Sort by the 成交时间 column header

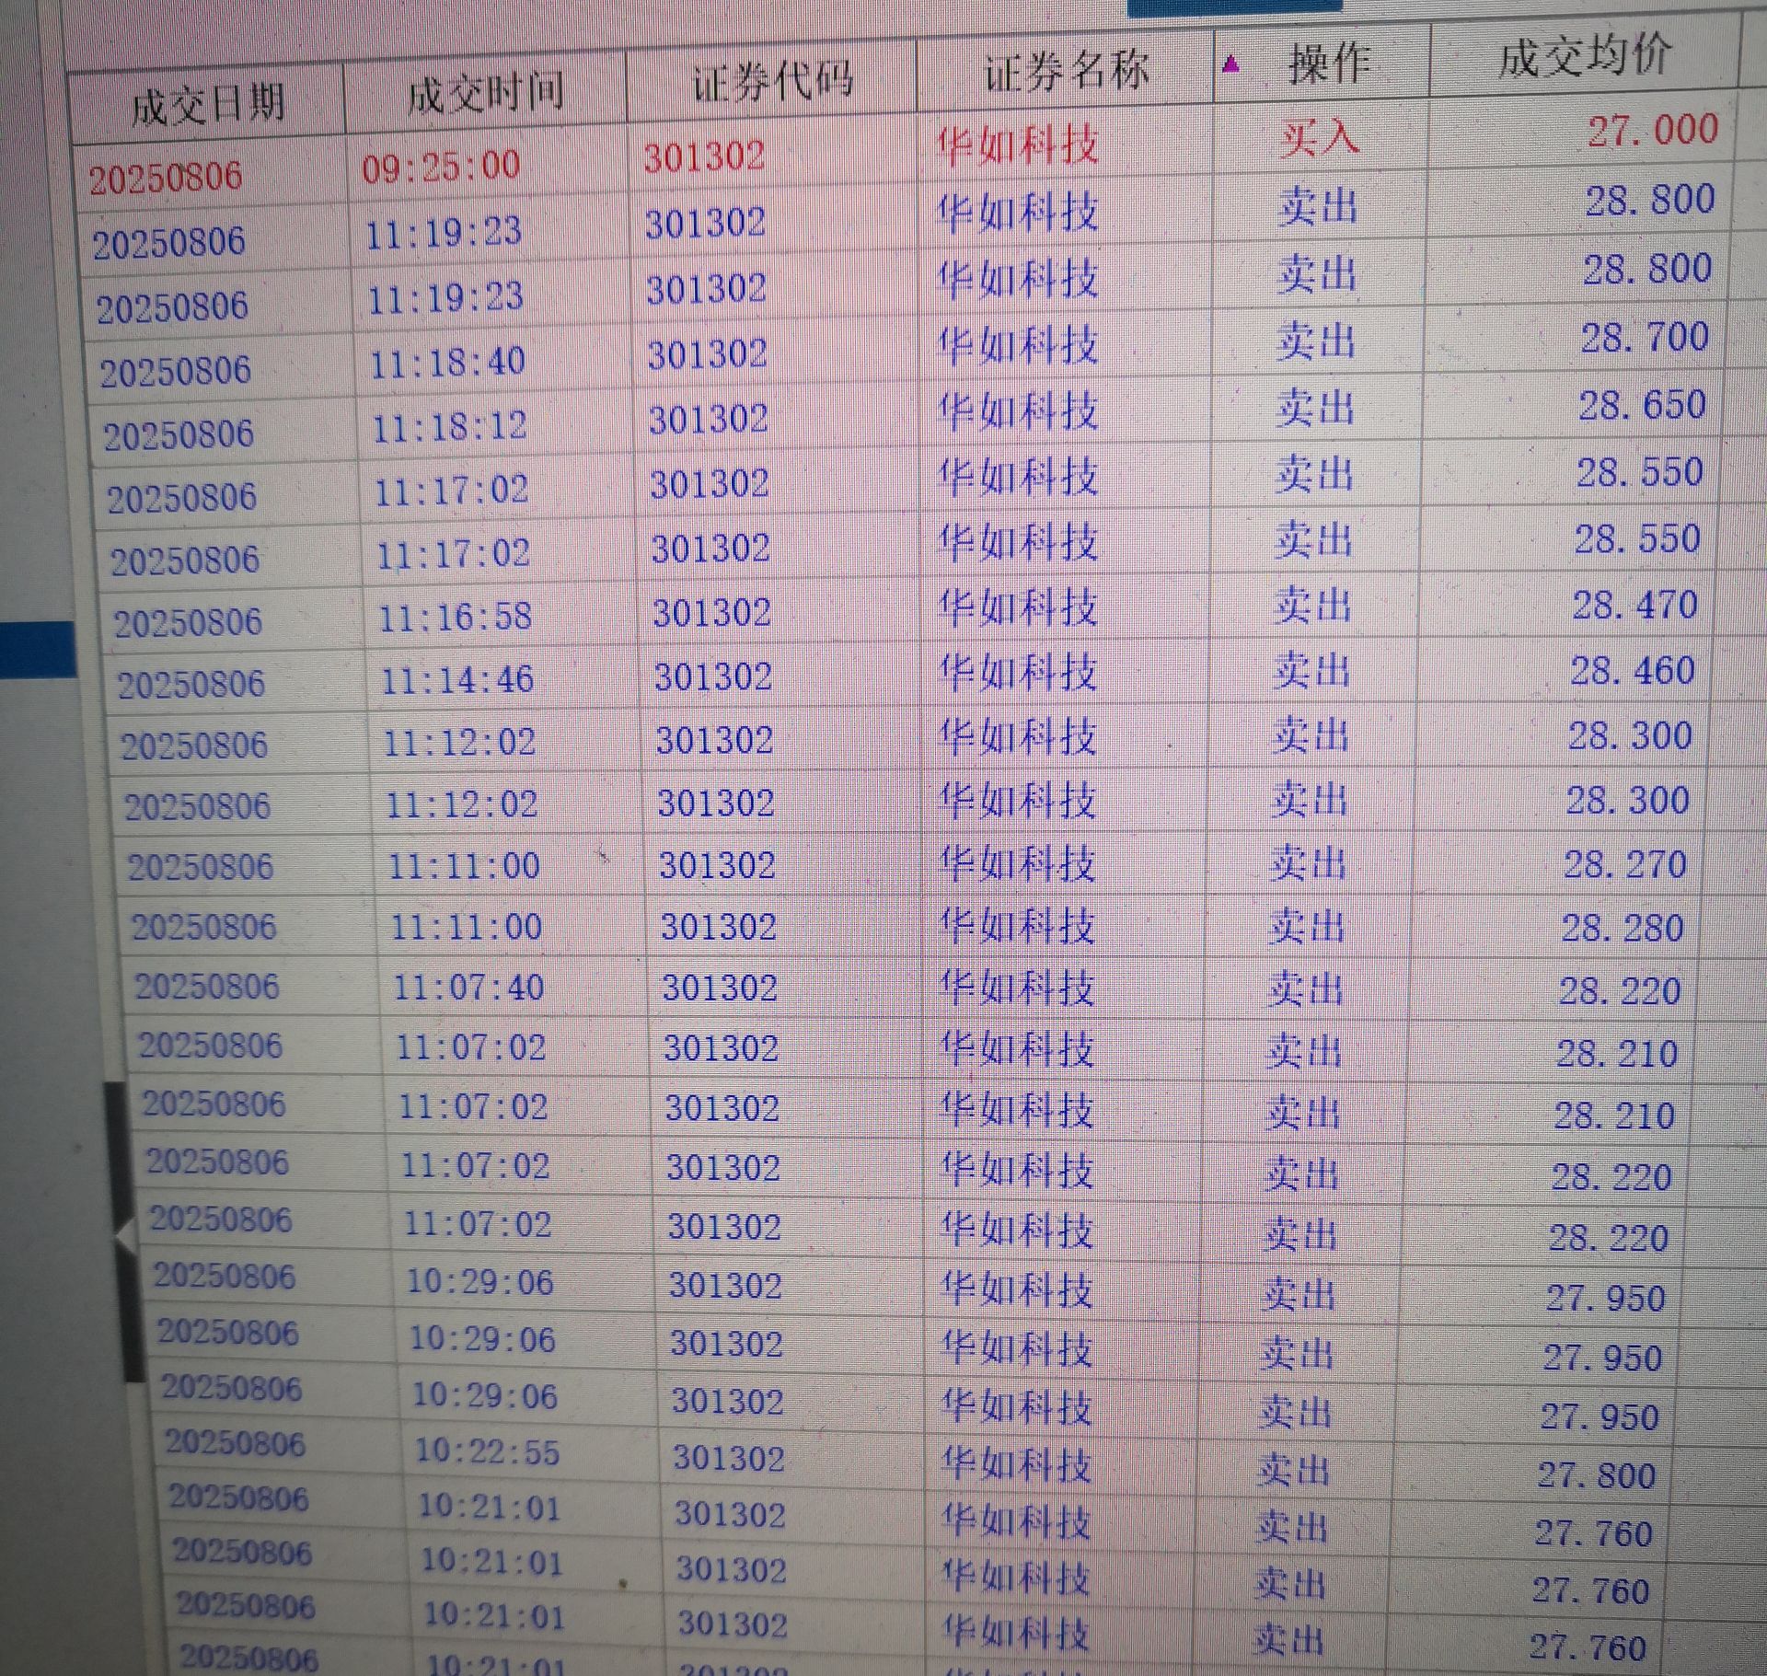[x=485, y=93]
